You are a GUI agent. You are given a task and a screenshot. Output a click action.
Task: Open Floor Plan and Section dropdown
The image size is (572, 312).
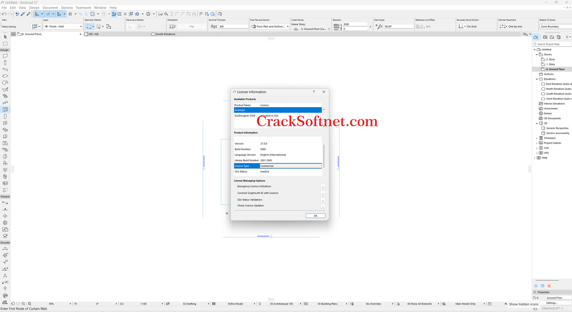pyautogui.click(x=270, y=26)
